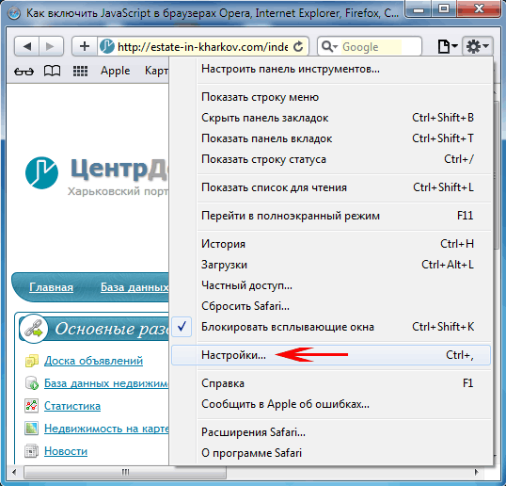Open the База данных navigation link
506x486 pixels.
coord(134,287)
